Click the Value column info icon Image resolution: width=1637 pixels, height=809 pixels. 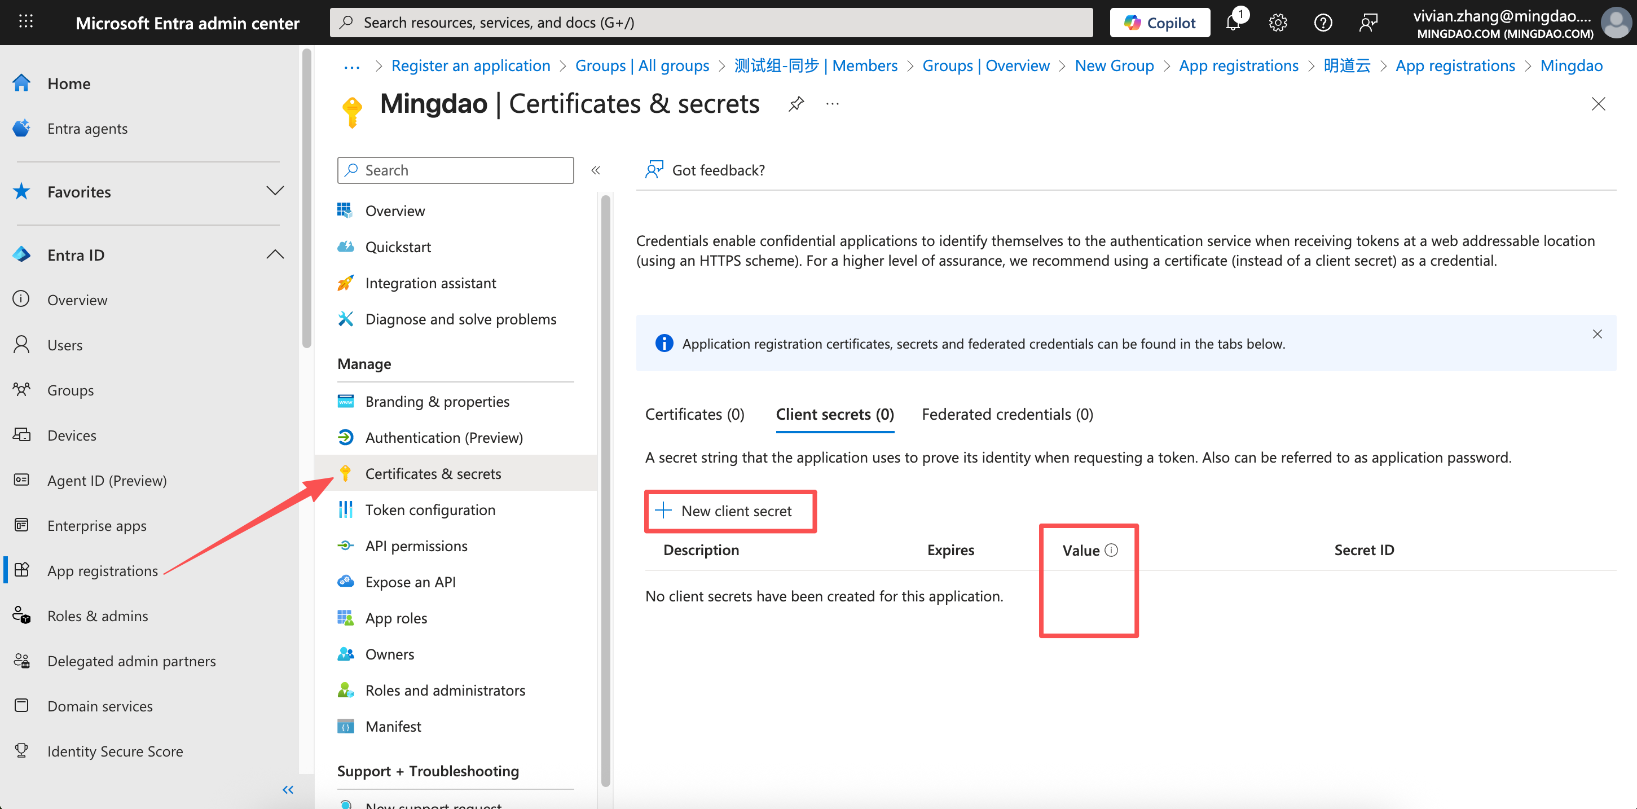(x=1111, y=551)
